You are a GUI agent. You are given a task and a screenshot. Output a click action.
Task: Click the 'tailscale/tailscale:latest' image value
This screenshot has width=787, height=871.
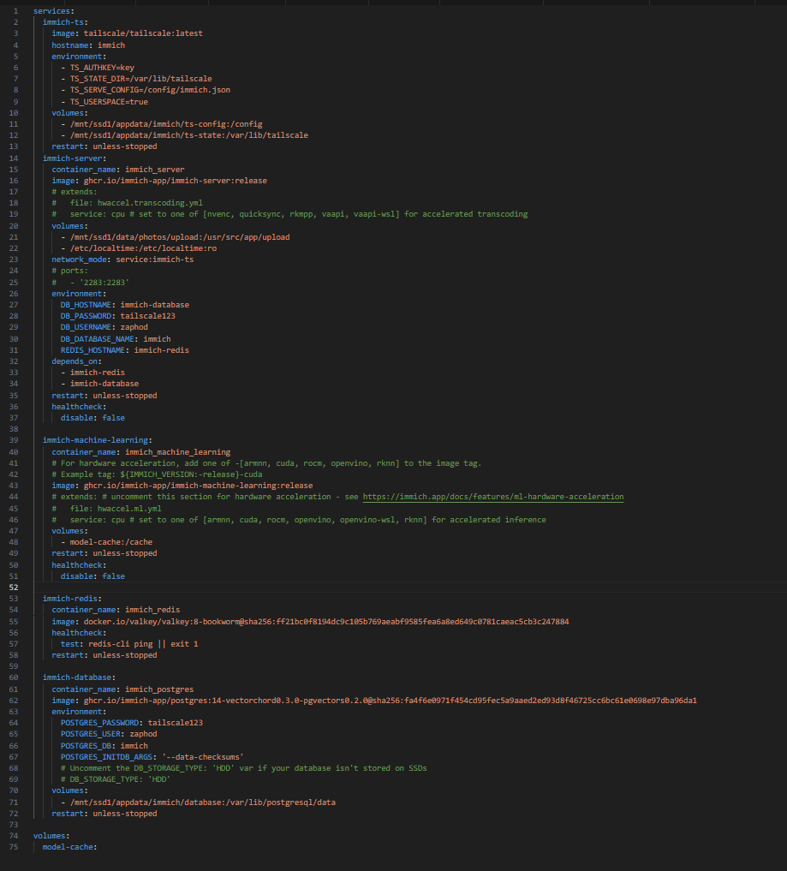[143, 33]
